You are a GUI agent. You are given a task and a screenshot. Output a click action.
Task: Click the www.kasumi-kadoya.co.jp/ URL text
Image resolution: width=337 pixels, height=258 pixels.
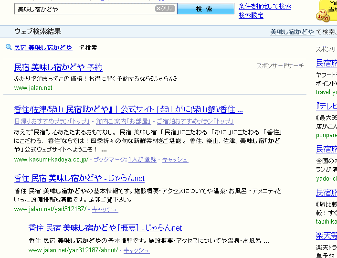51,160
